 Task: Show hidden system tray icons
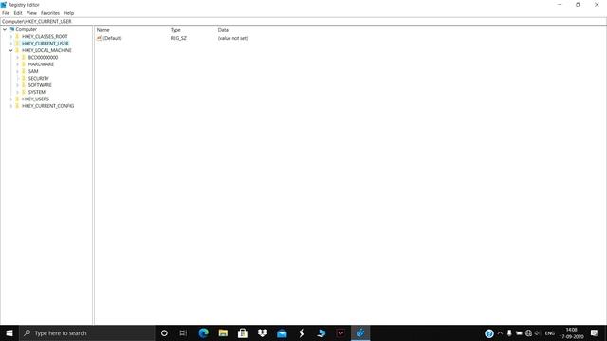500,332
